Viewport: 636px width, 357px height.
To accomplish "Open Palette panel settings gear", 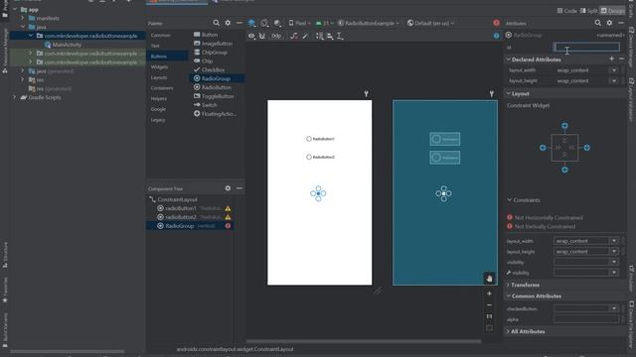I will pyautogui.click(x=228, y=23).
